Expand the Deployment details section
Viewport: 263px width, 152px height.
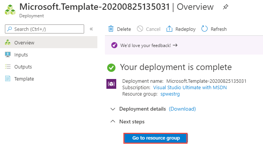coord(112,109)
